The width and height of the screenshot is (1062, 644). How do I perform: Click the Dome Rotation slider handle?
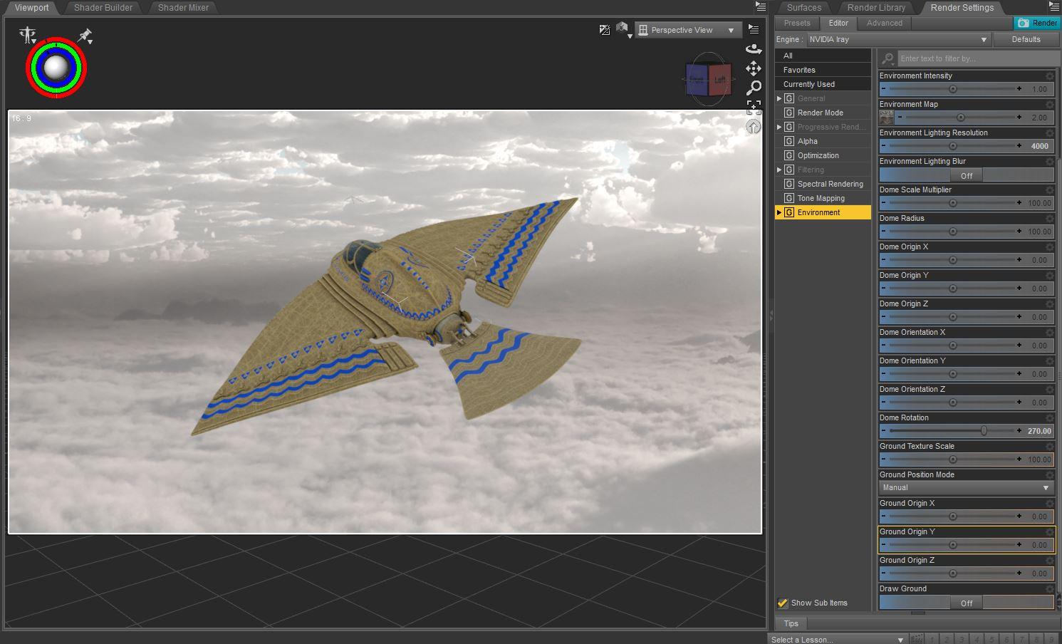(x=984, y=430)
